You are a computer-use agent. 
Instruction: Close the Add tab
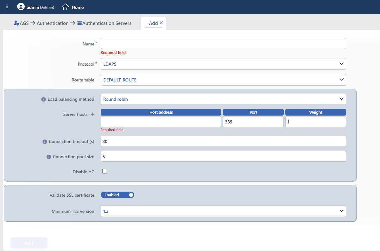tap(161, 23)
